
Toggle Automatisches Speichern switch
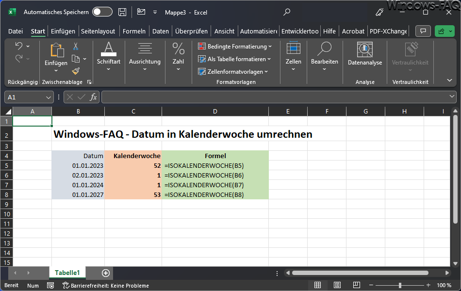pos(102,12)
